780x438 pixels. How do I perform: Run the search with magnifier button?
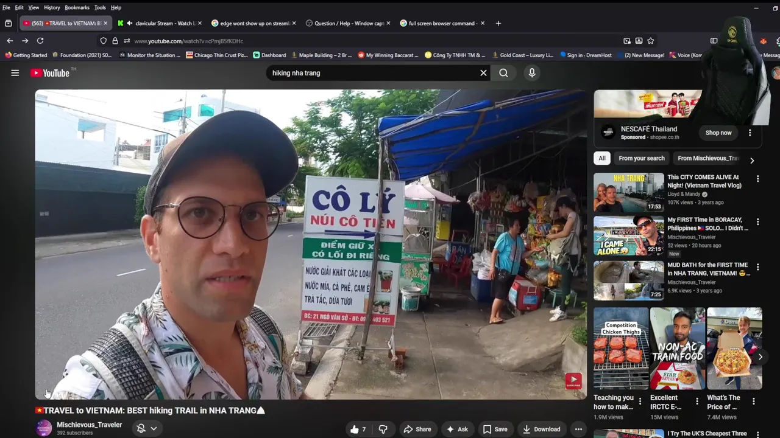pos(503,73)
